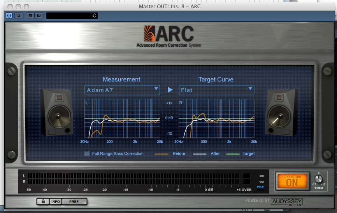The image size is (337, 213).
Task: Click the right speaker image
Action: 282,112
